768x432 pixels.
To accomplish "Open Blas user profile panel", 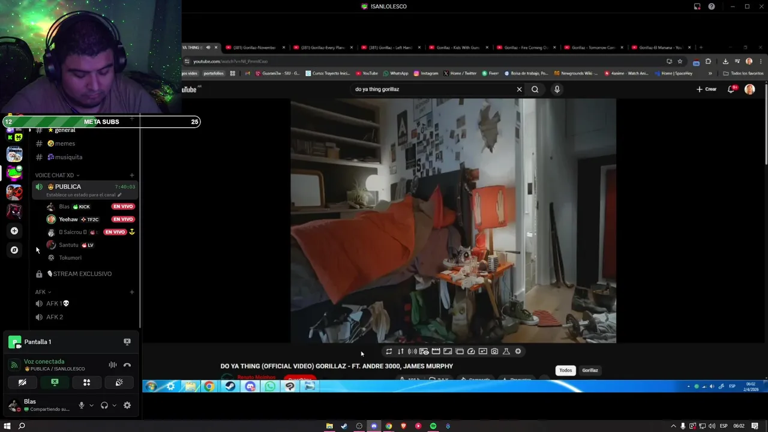I will click(41, 405).
